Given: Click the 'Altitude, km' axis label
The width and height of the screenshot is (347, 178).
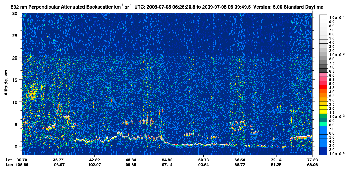Looking at the screenshot, I should 6,83.
